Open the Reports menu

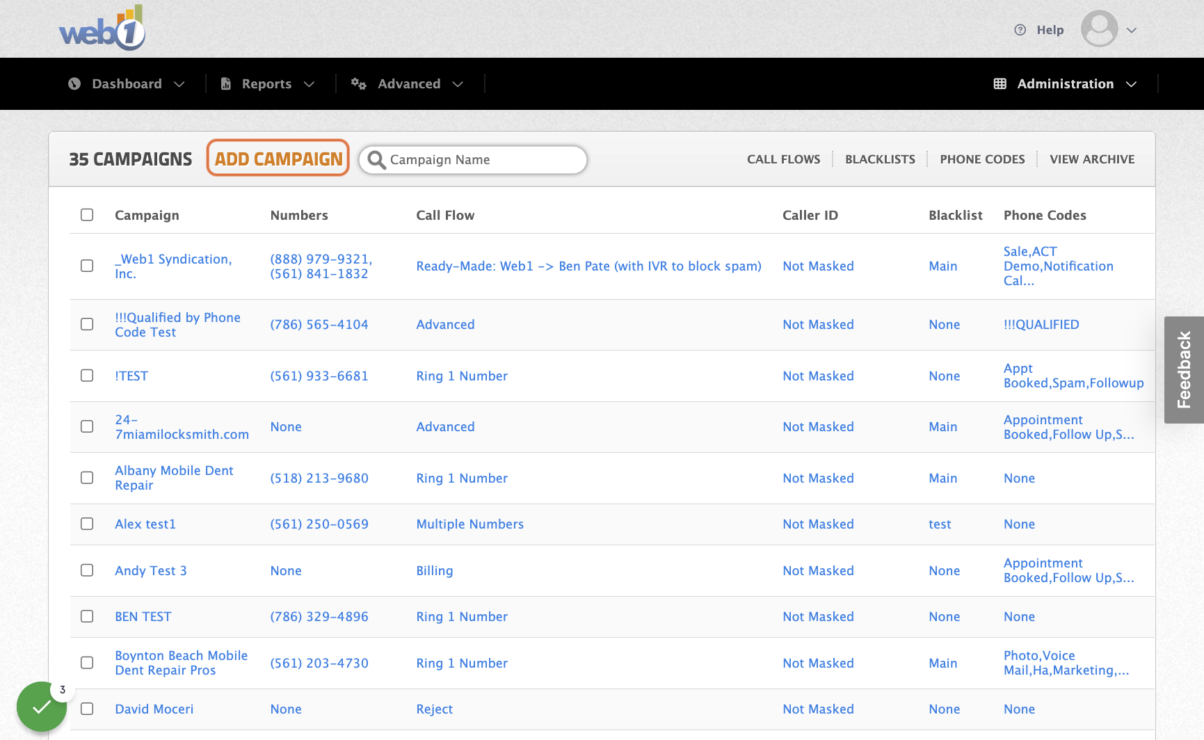(267, 83)
